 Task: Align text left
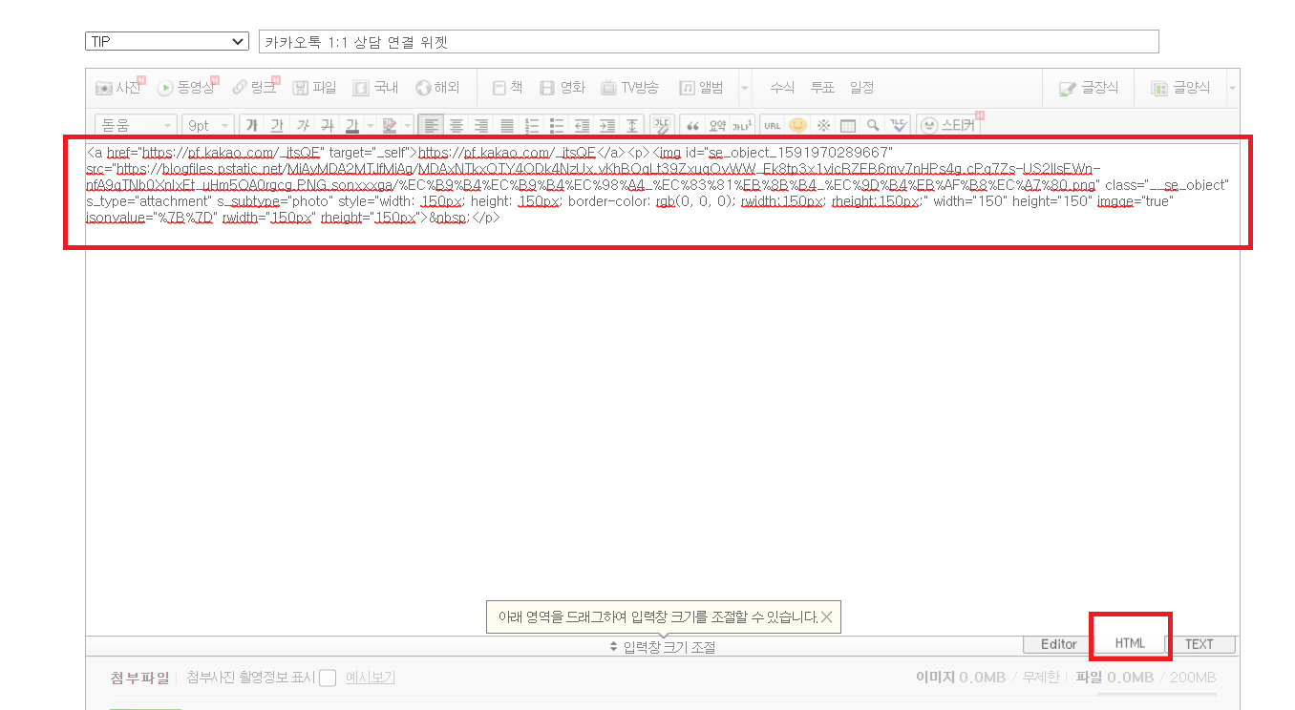(432, 125)
